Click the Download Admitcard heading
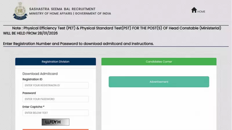Screen dimensions: 232x130 40,74
